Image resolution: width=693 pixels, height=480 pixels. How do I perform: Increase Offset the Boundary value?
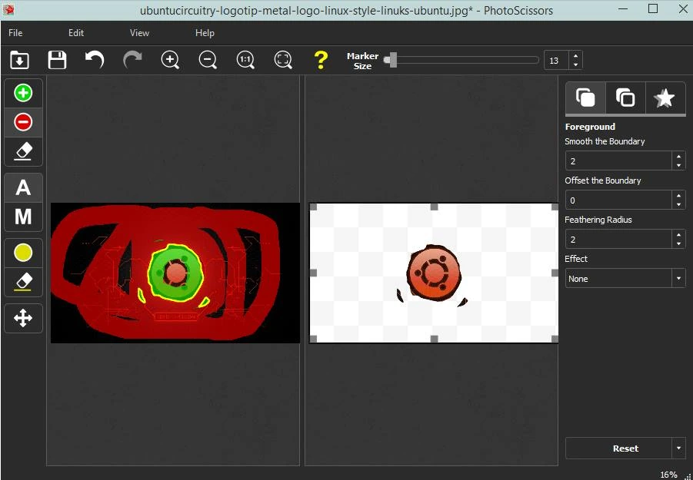pyautogui.click(x=679, y=196)
